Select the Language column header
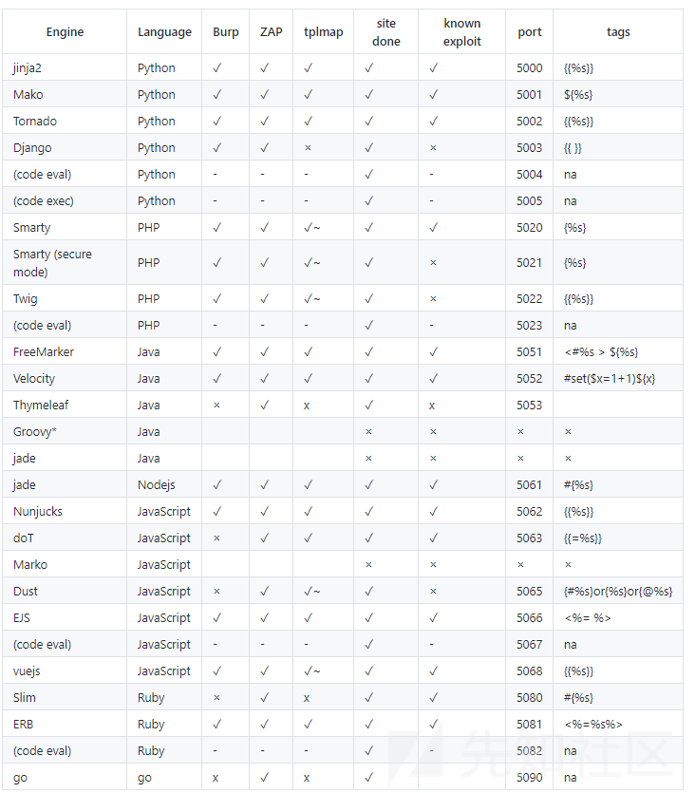Viewport: 695px width, 793px height. point(164,32)
